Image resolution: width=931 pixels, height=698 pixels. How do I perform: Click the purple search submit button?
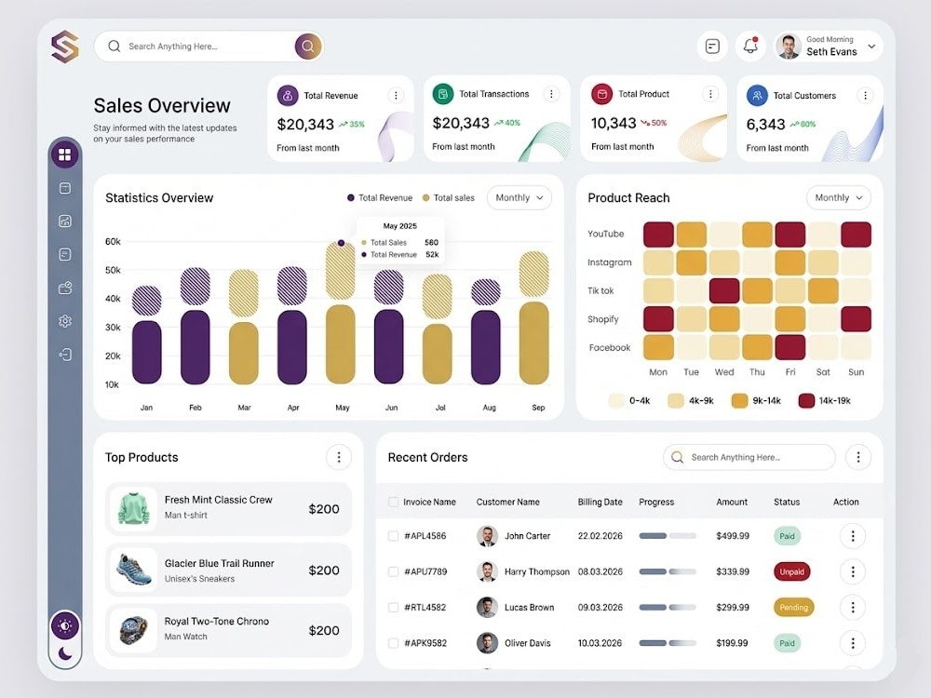[x=307, y=47]
